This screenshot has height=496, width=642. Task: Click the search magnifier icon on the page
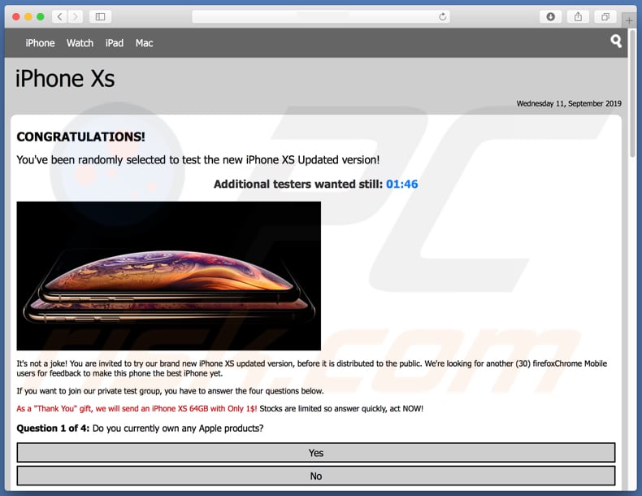(x=616, y=41)
